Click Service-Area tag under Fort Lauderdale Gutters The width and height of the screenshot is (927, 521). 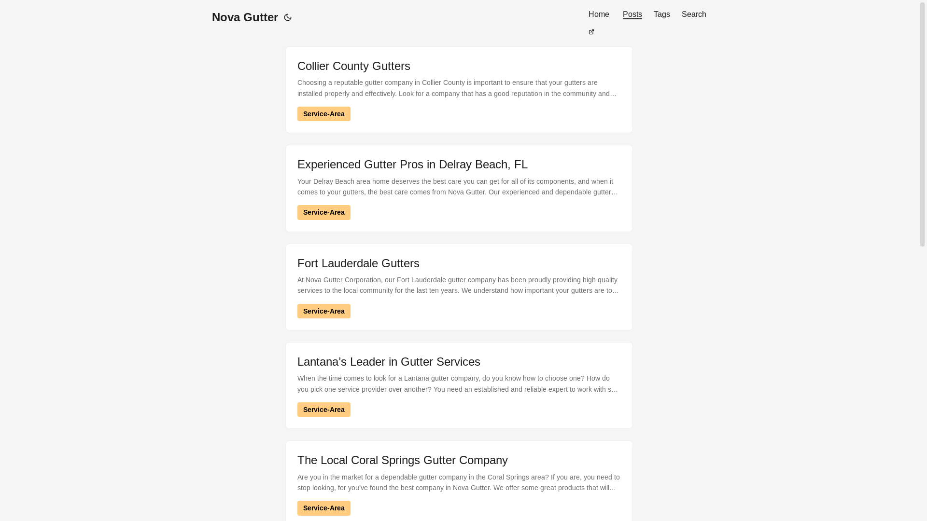tap(323, 311)
